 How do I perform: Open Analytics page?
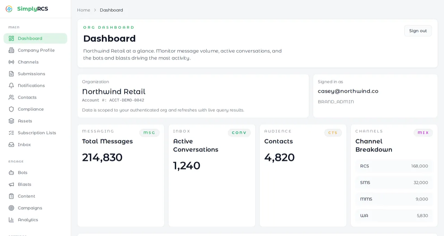pos(35,219)
